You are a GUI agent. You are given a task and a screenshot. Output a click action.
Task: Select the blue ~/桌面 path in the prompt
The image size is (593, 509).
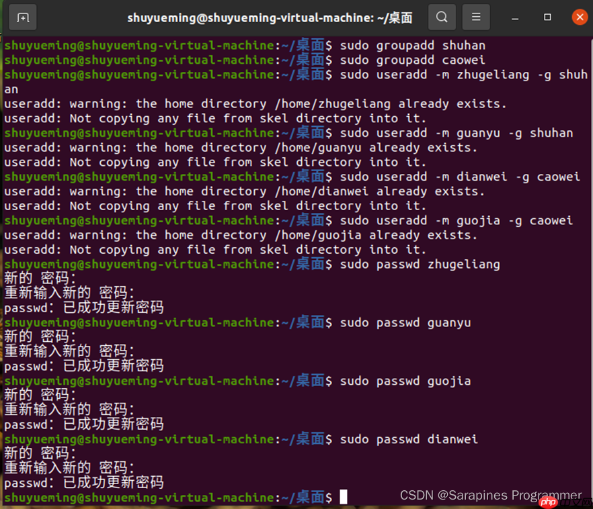[x=304, y=497]
